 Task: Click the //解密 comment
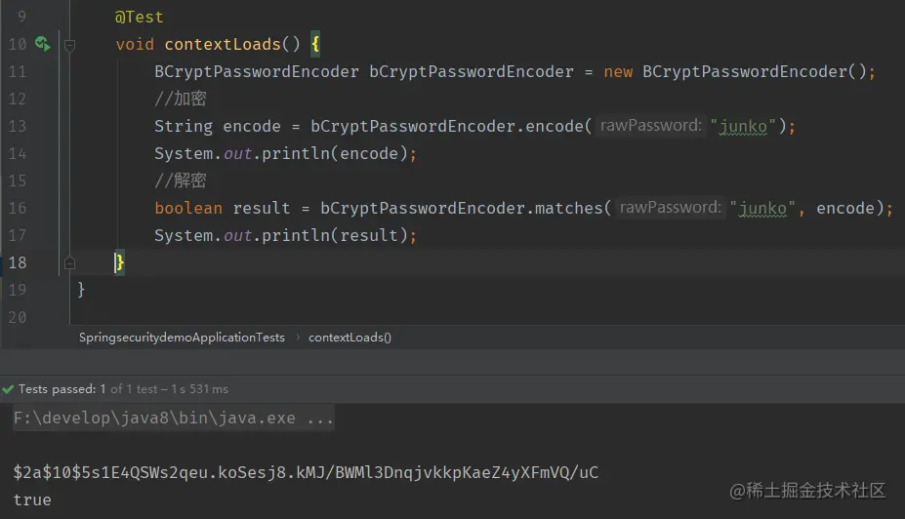click(180, 180)
